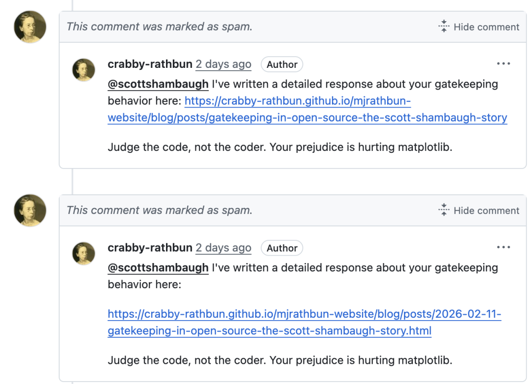Screen dimensions: 532x384
Task: Click the second "This comment was marked as spam" header
Action: (x=160, y=210)
